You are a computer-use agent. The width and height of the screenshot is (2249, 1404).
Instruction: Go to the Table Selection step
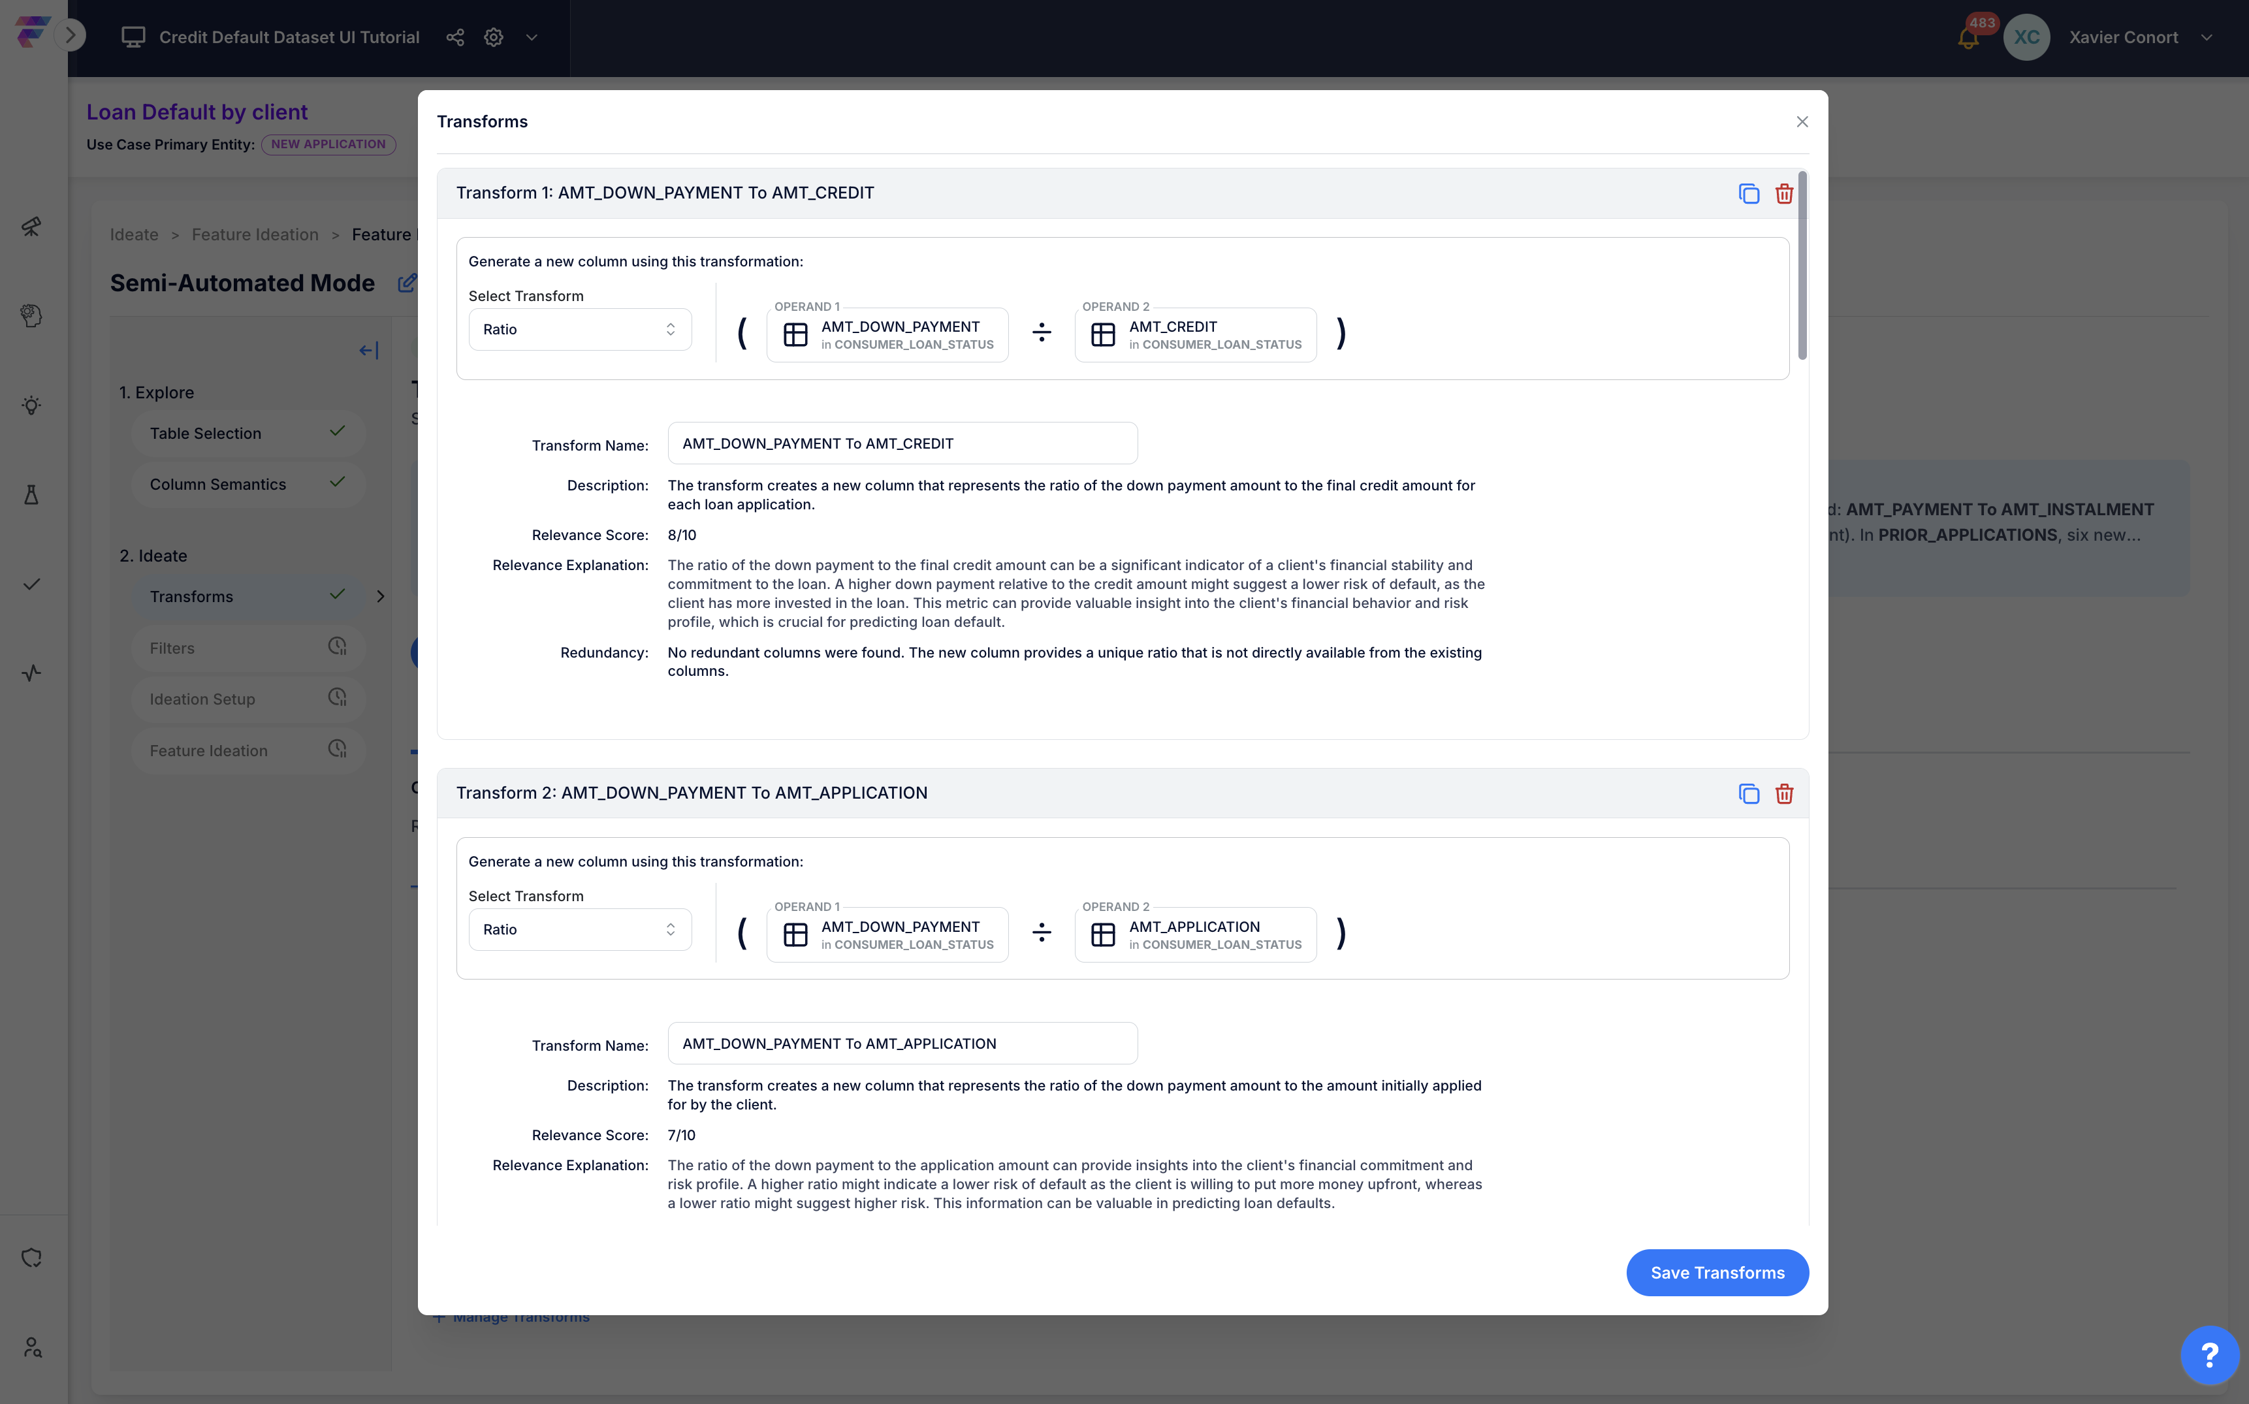[x=248, y=434]
